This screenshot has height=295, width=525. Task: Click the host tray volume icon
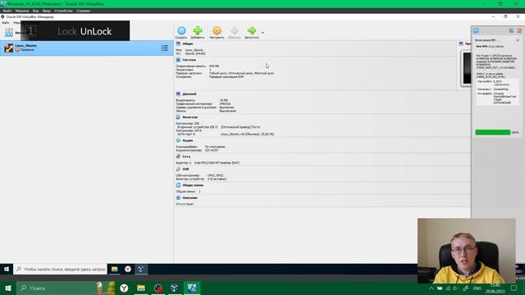tap(455, 288)
